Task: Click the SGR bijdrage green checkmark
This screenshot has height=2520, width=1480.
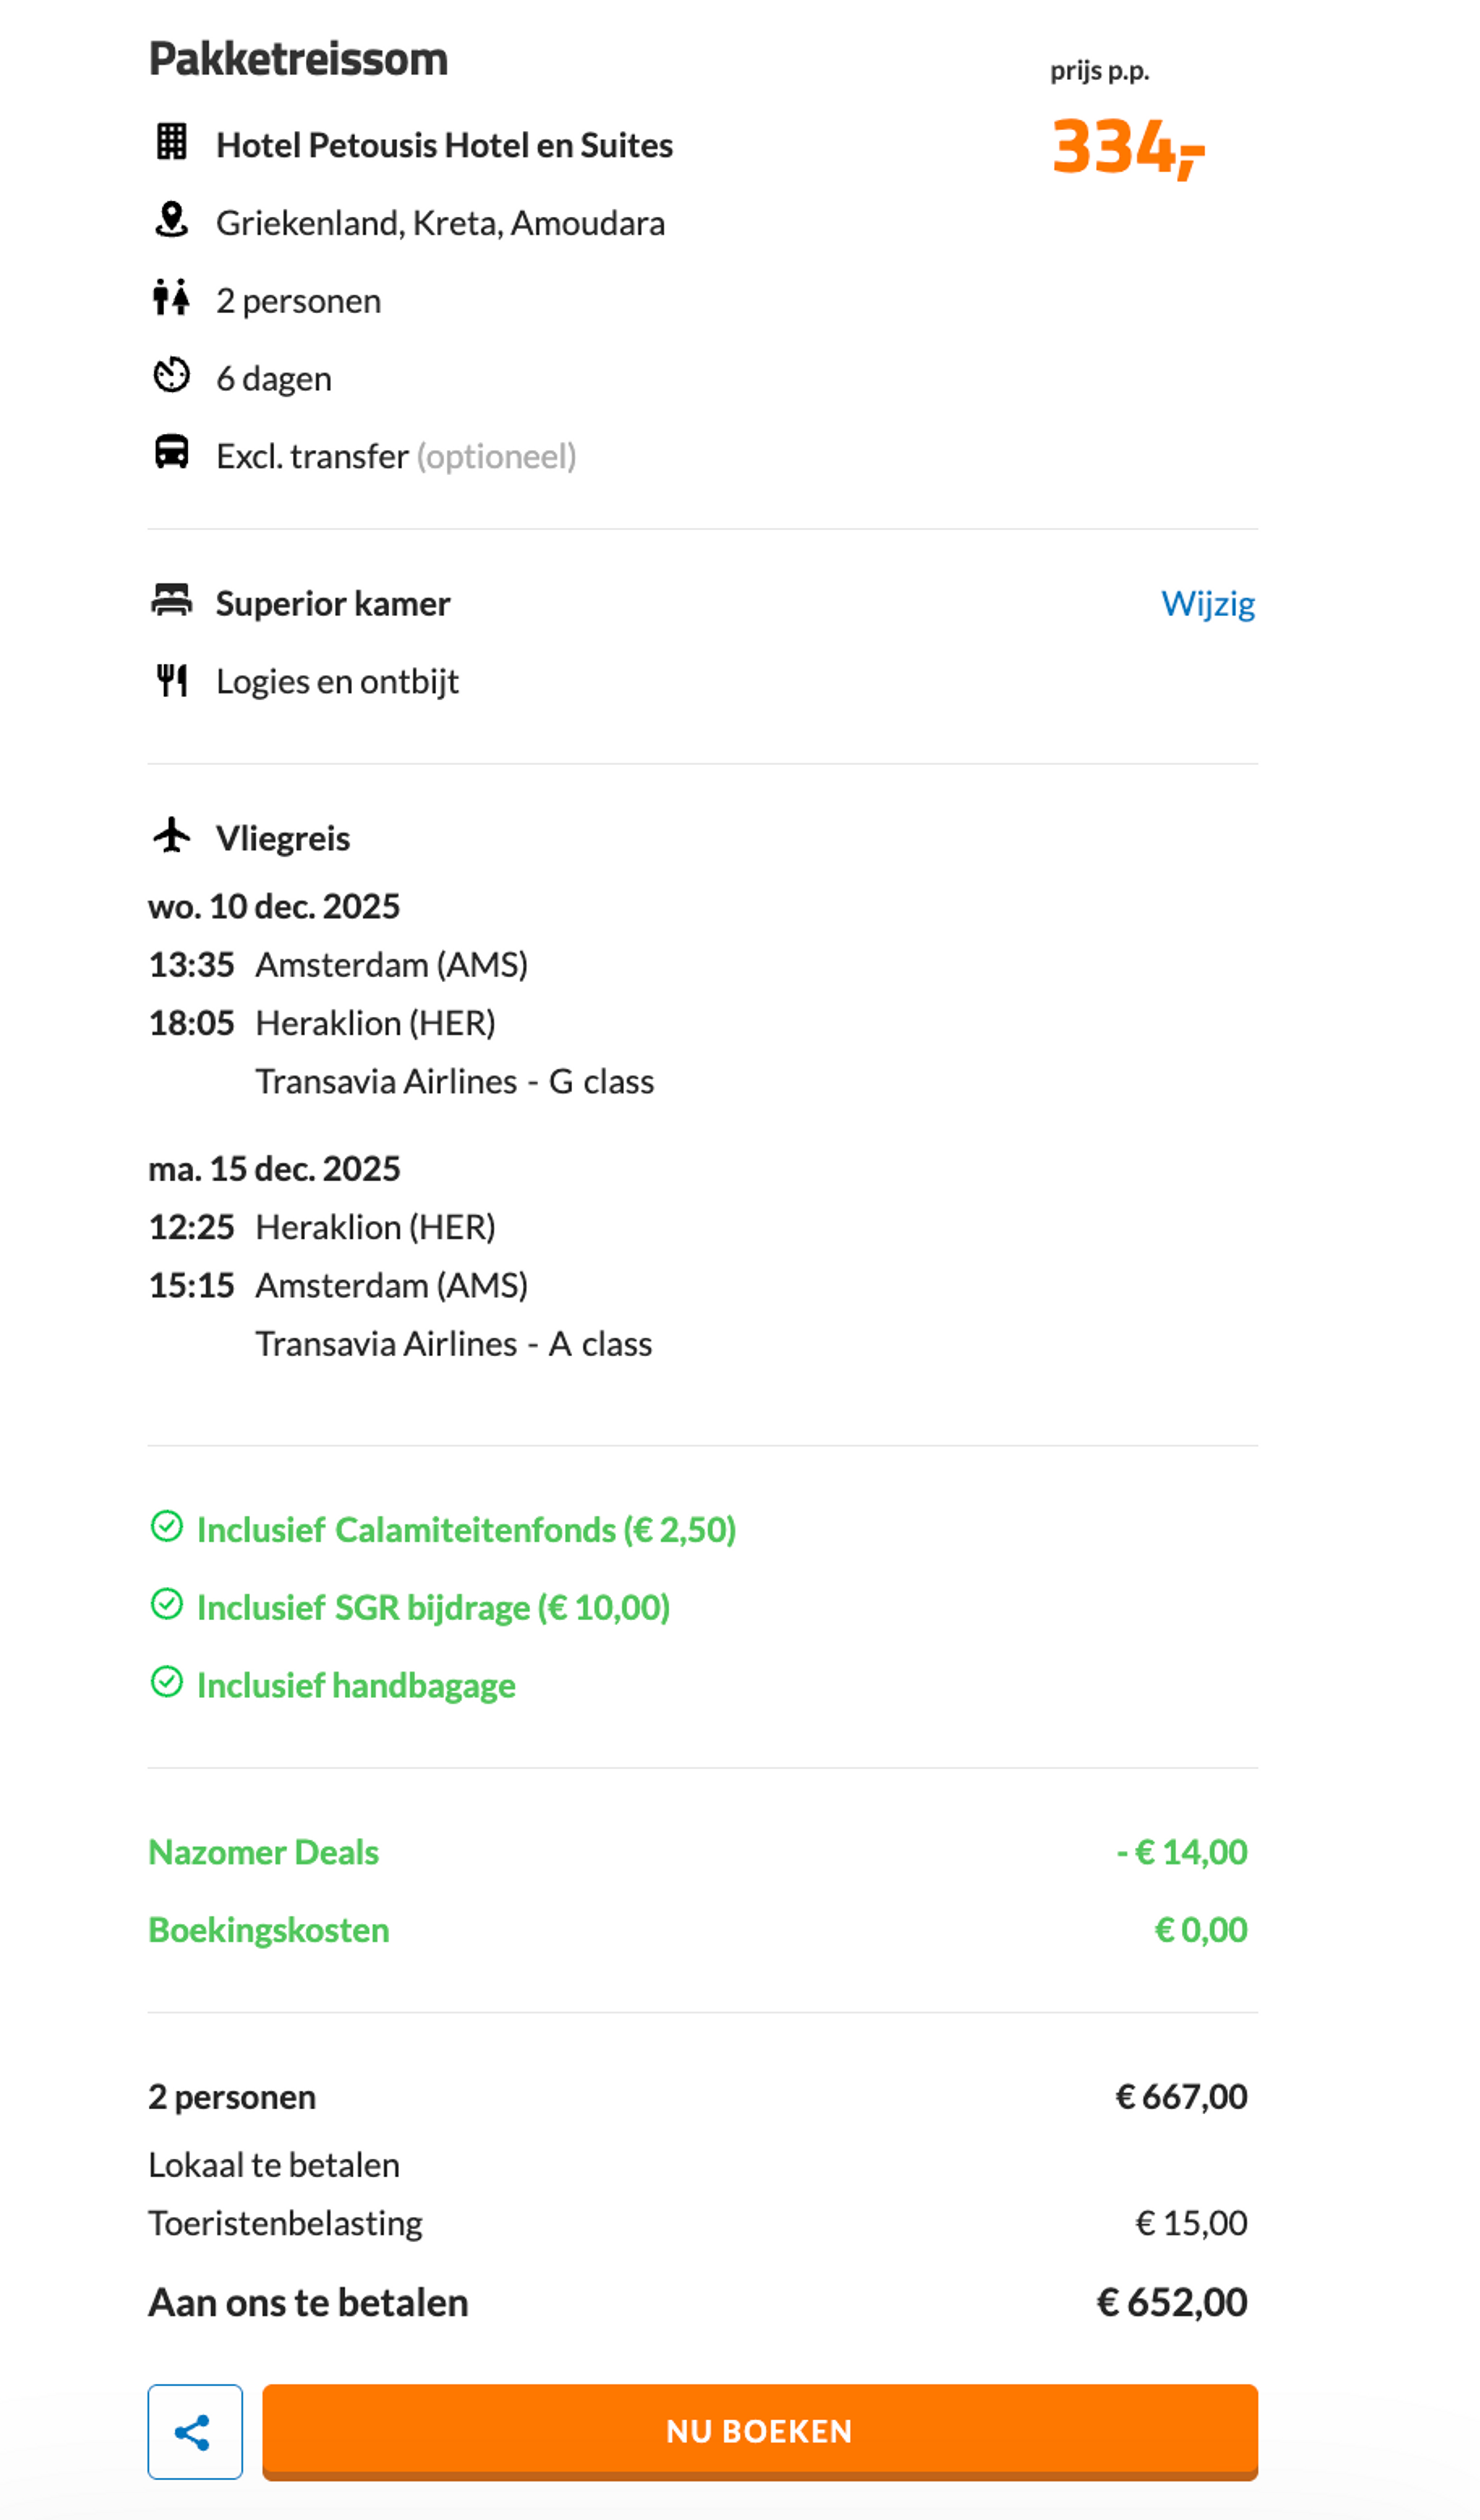Action: [166, 1605]
